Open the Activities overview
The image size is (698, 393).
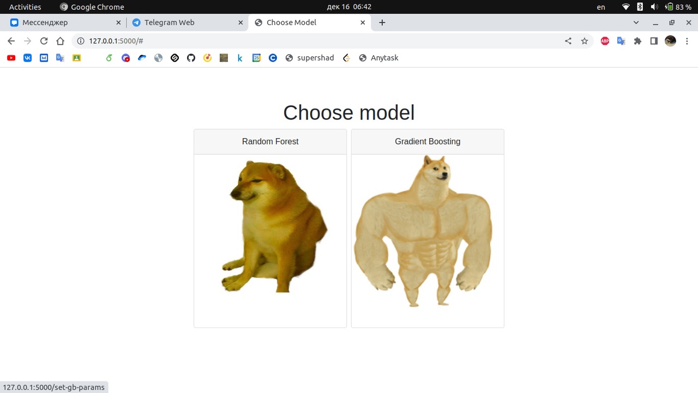pos(25,7)
